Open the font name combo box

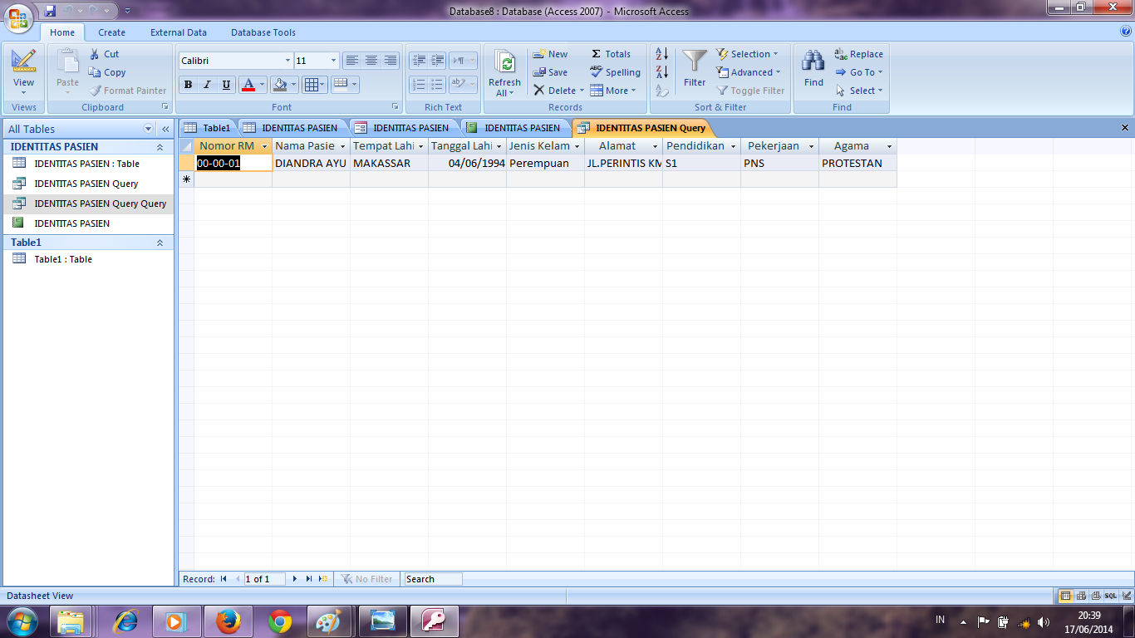pyautogui.click(x=236, y=61)
